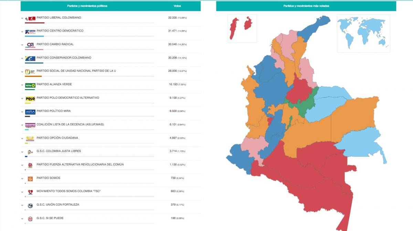This screenshot has height=231, width=413.
Task: Click the 30.540 votes value
Action: pos(172,44)
